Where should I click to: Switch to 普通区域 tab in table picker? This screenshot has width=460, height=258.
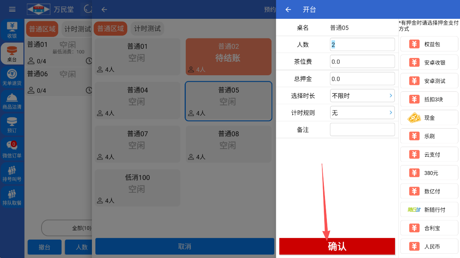(110, 29)
